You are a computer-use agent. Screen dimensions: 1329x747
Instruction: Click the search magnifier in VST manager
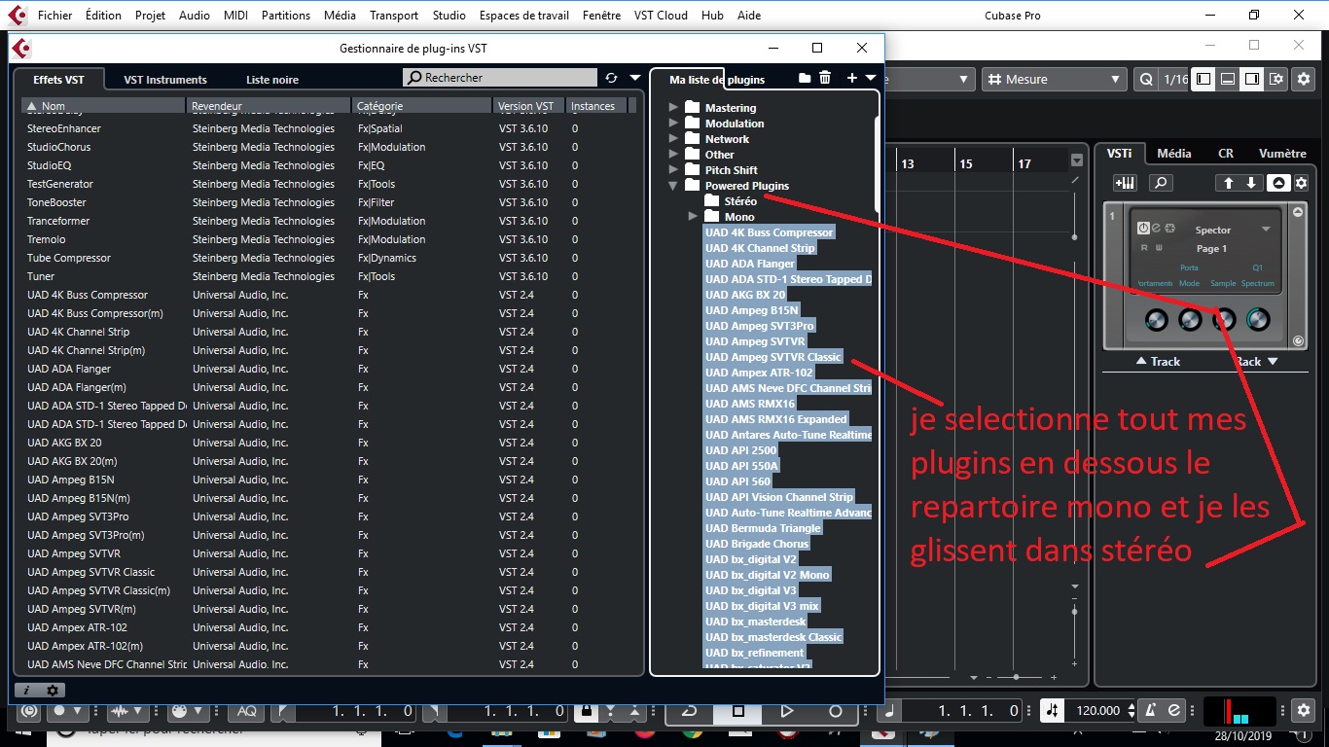coord(415,78)
